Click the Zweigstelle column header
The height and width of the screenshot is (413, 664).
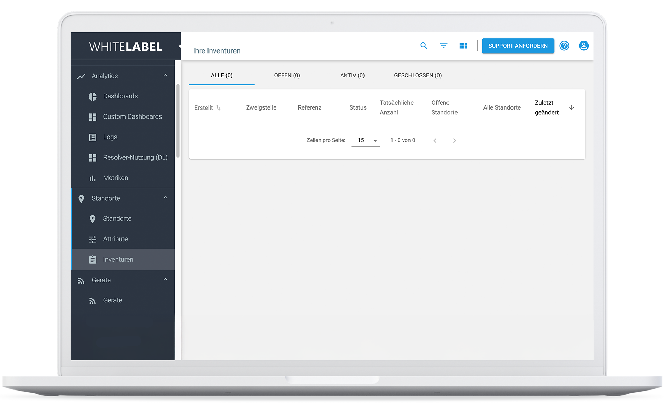coord(261,107)
